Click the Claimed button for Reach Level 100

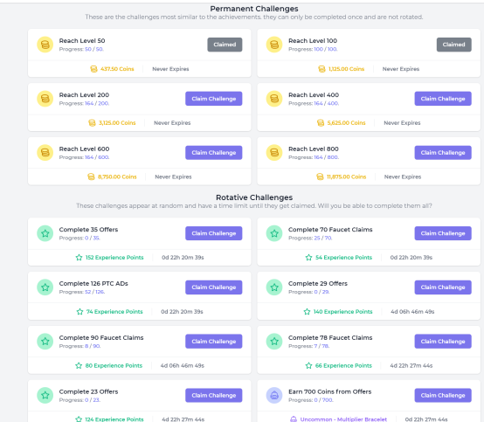(453, 45)
